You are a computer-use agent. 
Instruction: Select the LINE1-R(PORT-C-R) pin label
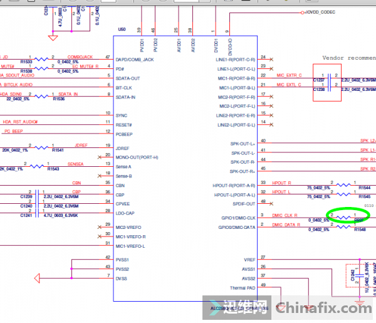tap(236, 60)
